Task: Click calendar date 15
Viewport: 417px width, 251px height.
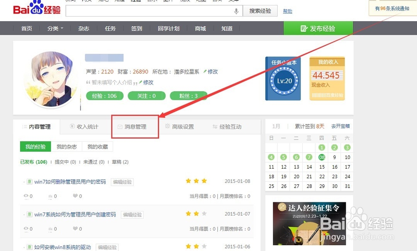Action: 322,167
